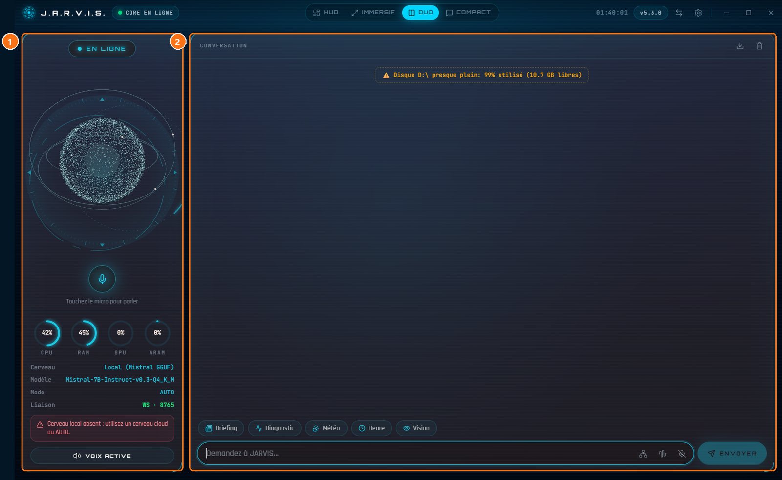Toggle the VOIX ACTIVE voice button
This screenshot has height=480, width=782.
pos(102,456)
